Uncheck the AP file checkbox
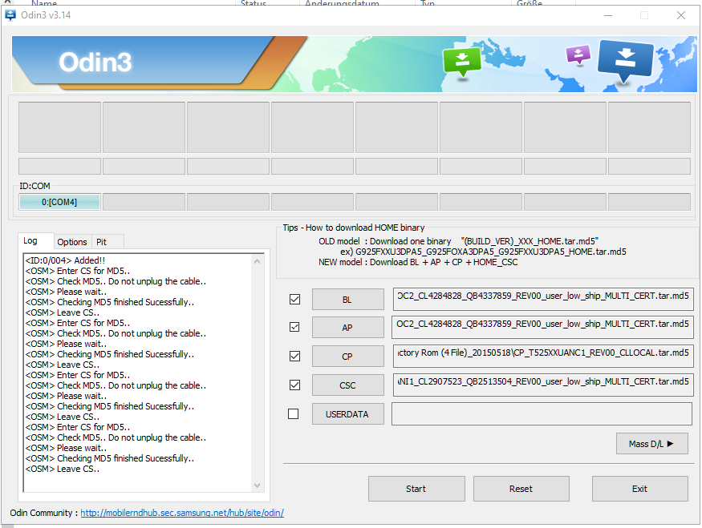The image size is (702, 528). (294, 327)
